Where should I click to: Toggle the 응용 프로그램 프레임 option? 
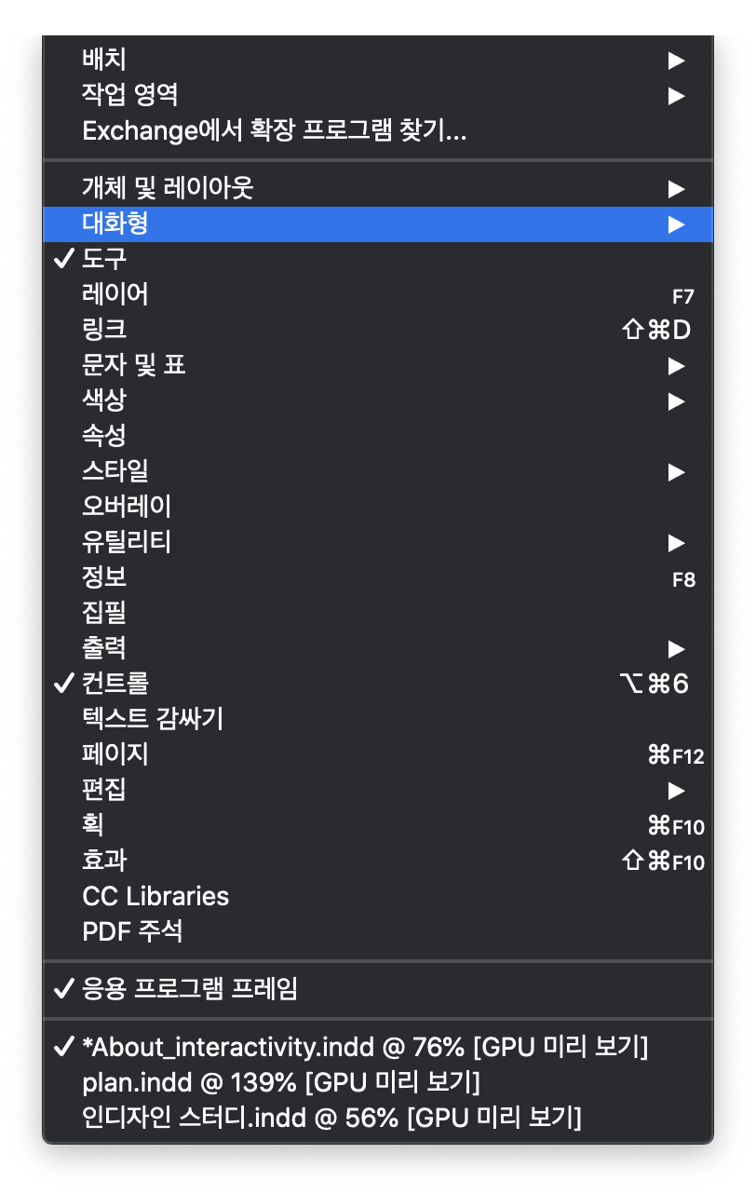point(378,989)
